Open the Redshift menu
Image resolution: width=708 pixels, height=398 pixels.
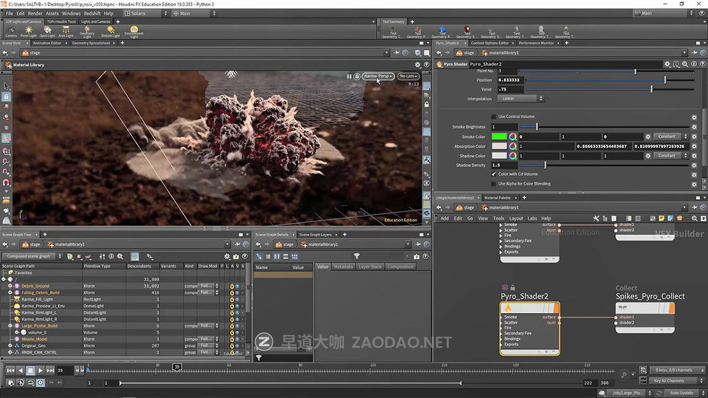click(91, 13)
